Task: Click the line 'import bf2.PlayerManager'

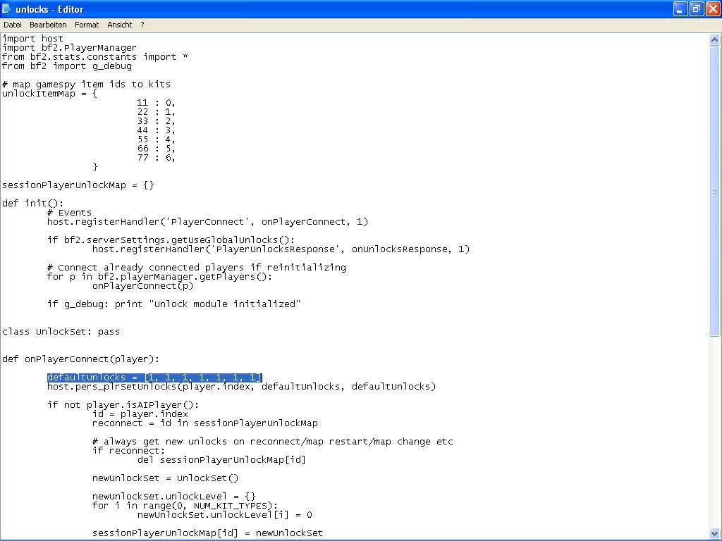Action: point(69,48)
